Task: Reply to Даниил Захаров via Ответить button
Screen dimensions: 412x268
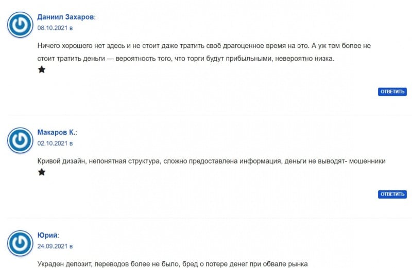Action: 392,92
